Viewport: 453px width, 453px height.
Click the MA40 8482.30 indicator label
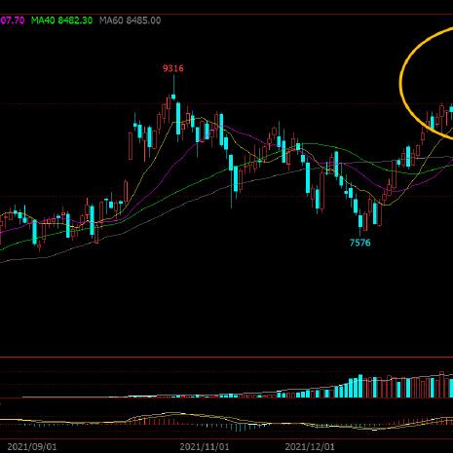[61, 20]
